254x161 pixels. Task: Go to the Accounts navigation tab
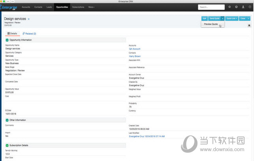pyautogui.click(x=26, y=7)
